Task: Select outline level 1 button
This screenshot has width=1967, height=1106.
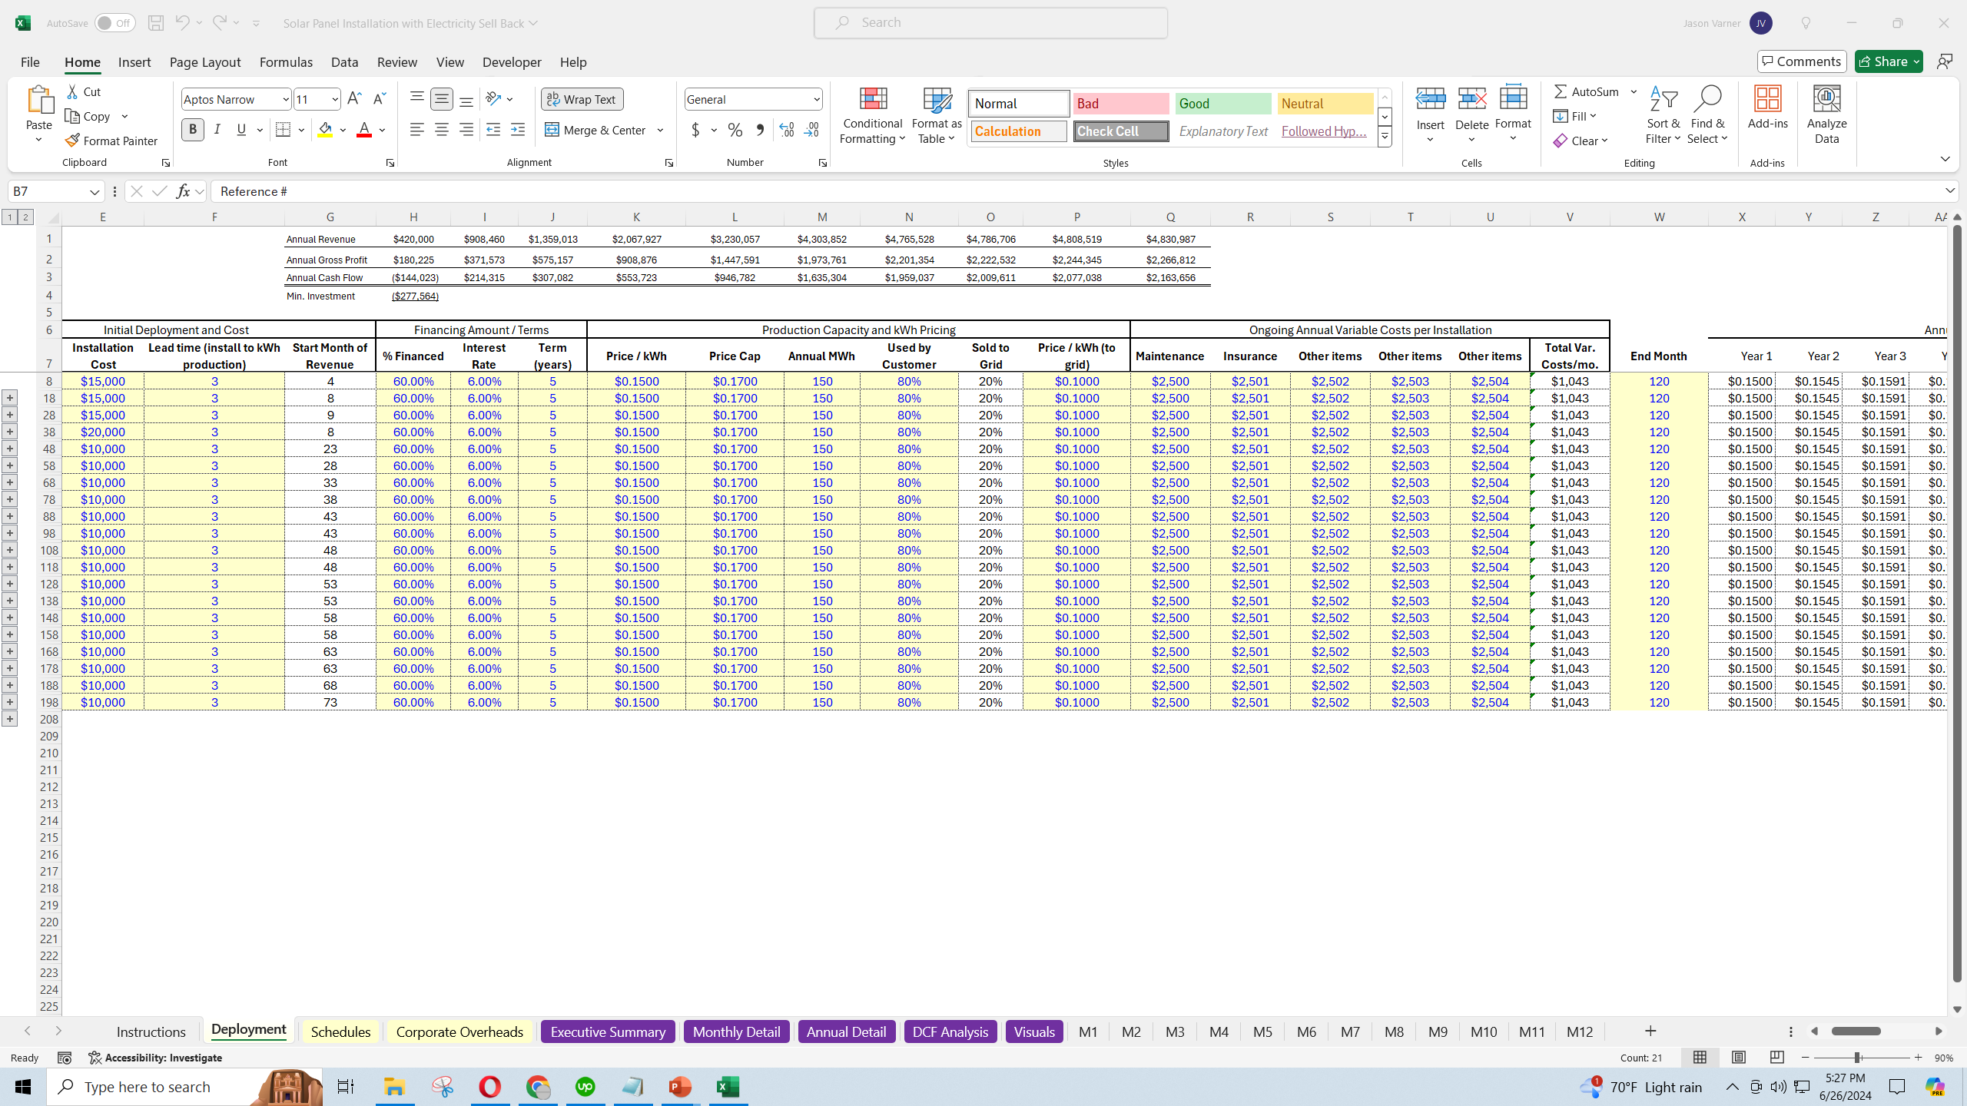Action: (x=10, y=217)
